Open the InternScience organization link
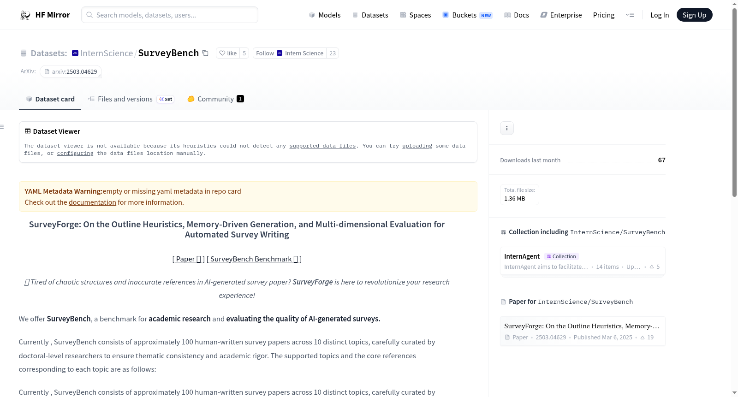738x397 pixels. (107, 53)
